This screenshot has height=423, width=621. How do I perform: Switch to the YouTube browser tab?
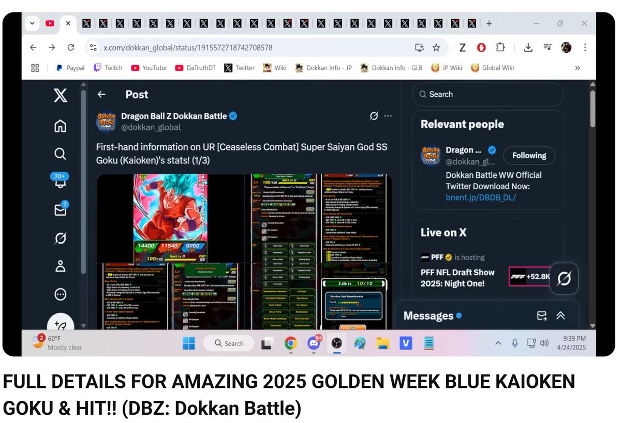(50, 23)
